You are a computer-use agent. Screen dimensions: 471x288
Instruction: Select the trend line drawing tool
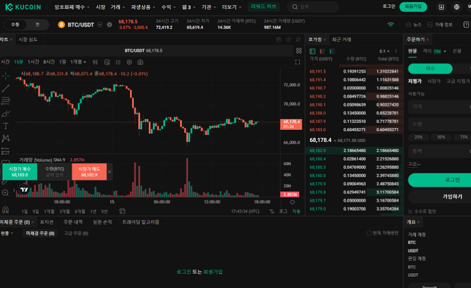[6, 88]
